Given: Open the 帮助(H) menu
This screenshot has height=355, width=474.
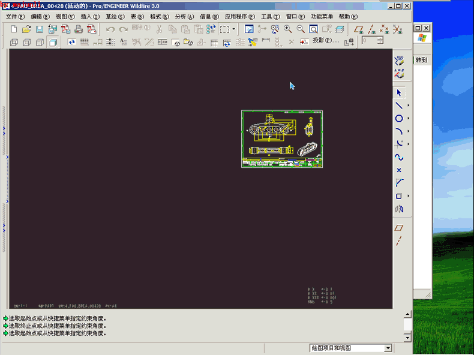Looking at the screenshot, I should point(348,17).
